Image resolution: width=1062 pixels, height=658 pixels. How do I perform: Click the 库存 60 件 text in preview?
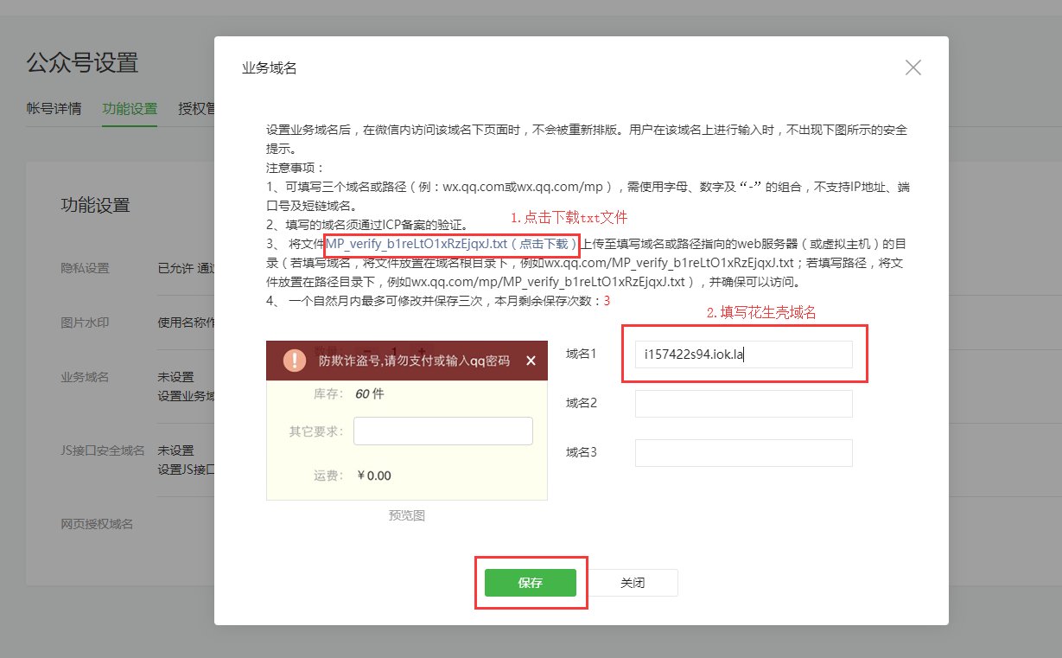(370, 393)
